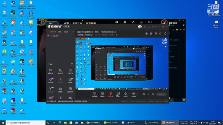Viewport: 223px width, 125px height.
Task: Open Chrome Fate window on the taskbar
Action: [x=94, y=122]
